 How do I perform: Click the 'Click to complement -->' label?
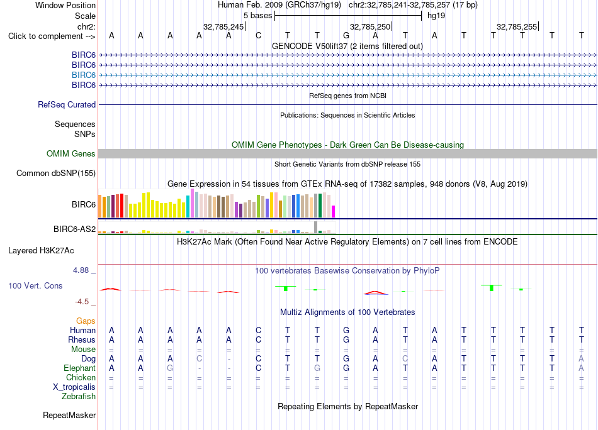52,36
